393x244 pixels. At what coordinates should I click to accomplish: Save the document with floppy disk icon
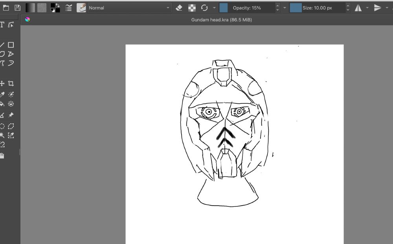click(17, 8)
